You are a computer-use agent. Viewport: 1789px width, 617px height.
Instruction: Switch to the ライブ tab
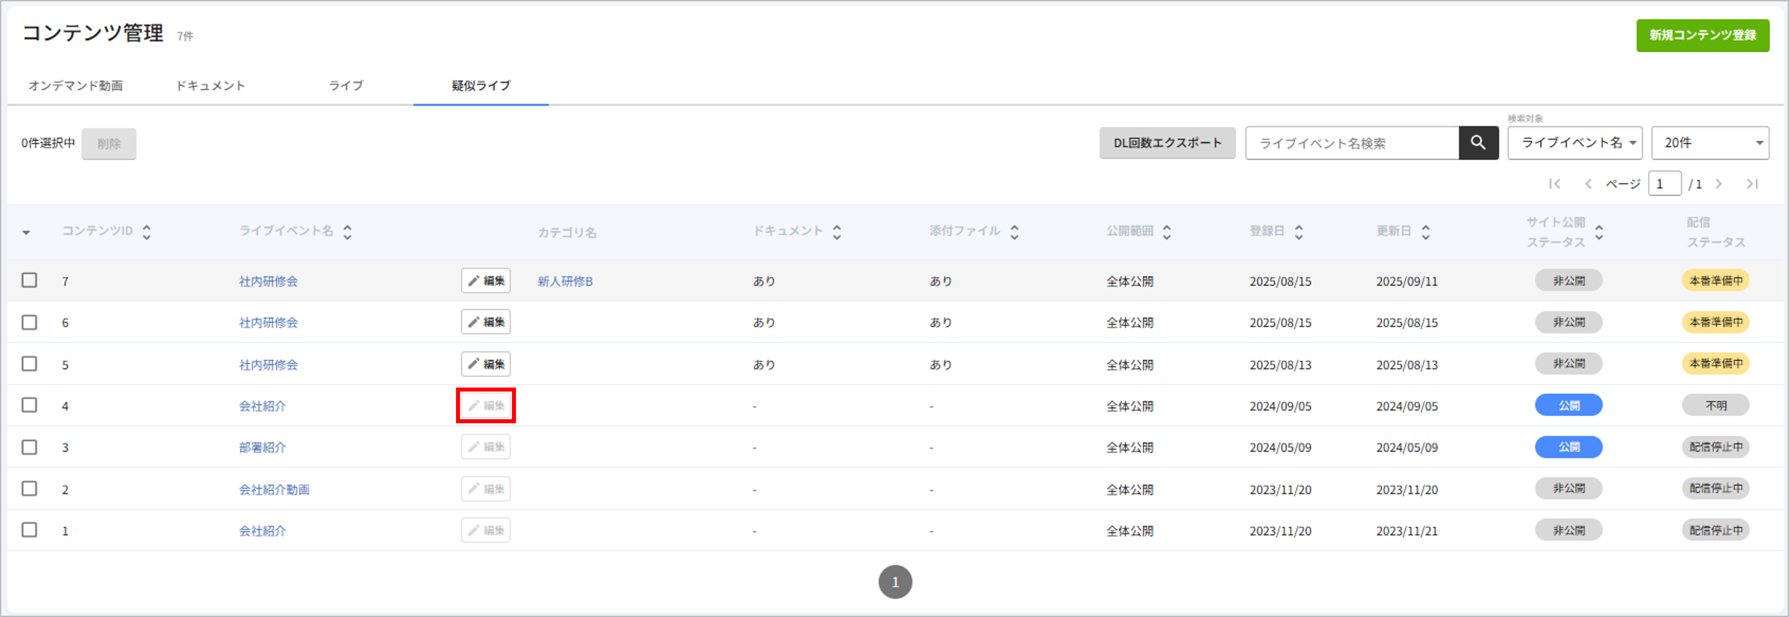point(346,86)
